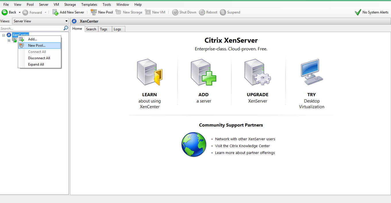Open the Tools menu
This screenshot has height=203, width=391.
(x=107, y=5)
